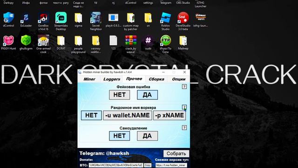Screen dimensions: 298x168
Task: Open the хеллоу нейбо folder
Action: pos(96,41)
